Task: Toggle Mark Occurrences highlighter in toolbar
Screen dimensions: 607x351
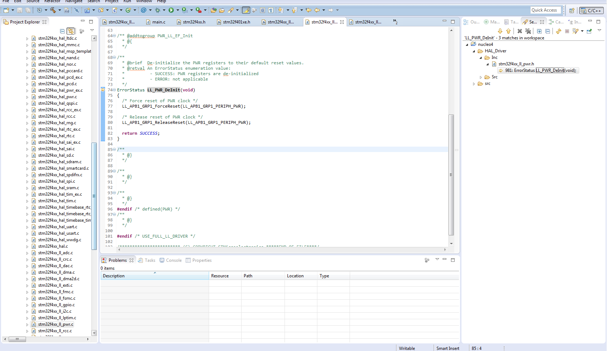Action: tap(246, 10)
